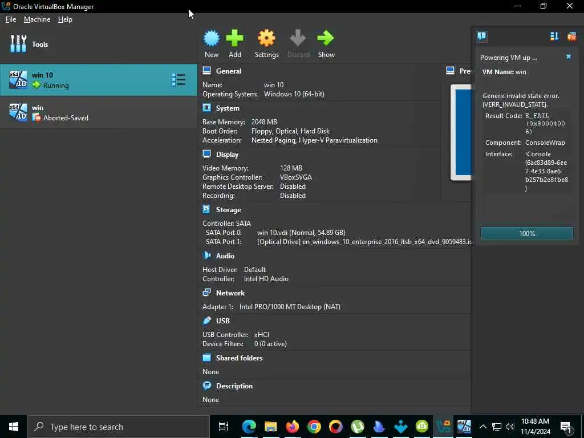Click the running win 10 VM taskbar icon
584x438 pixels.
(464, 427)
